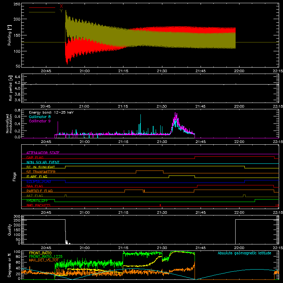Click the NON_SOLAR_EVENT flag label
This screenshot has height=283, width=283.
pyautogui.click(x=43, y=162)
